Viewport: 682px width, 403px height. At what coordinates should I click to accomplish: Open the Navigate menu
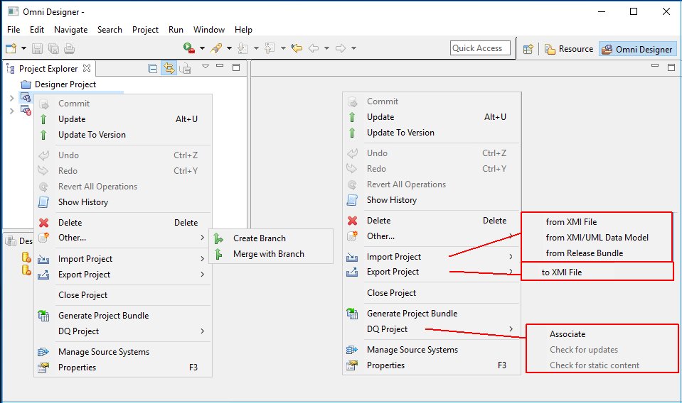click(71, 30)
